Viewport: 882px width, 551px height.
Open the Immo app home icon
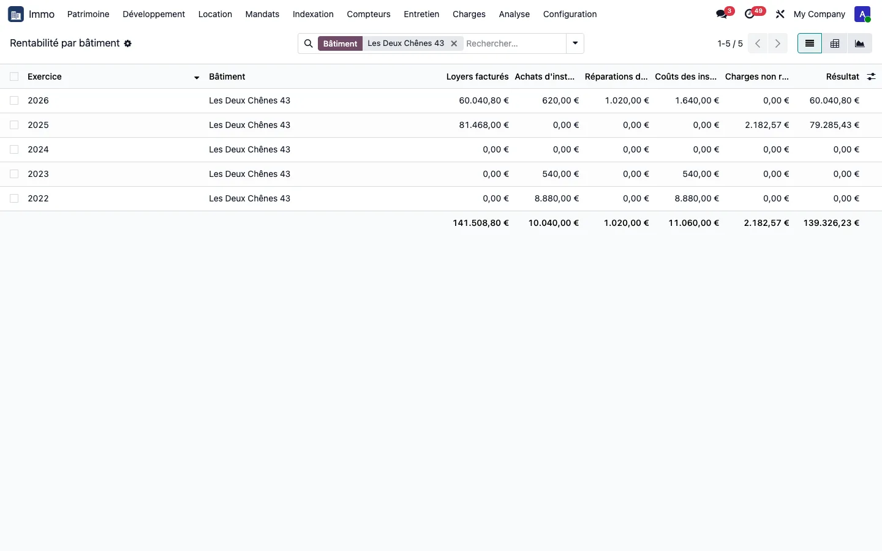pos(16,14)
